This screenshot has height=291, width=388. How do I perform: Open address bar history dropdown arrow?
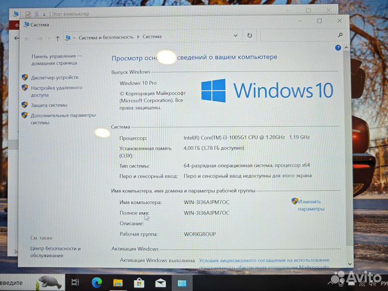point(235,36)
